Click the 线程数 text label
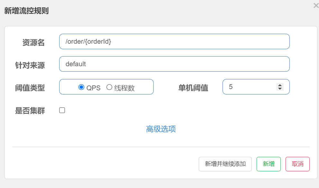Image resolution: width=319 pixels, height=188 pixels. click(x=124, y=88)
